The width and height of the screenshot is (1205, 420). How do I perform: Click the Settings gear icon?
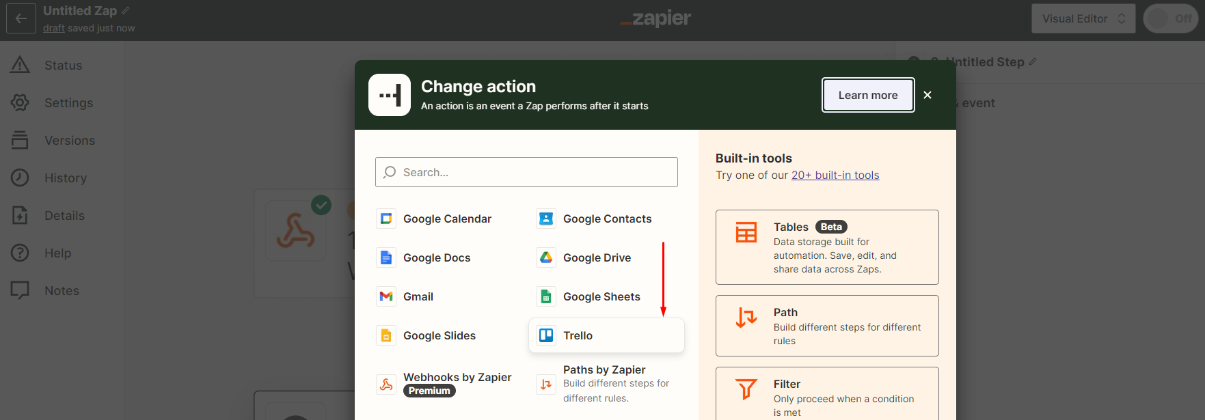tap(20, 102)
